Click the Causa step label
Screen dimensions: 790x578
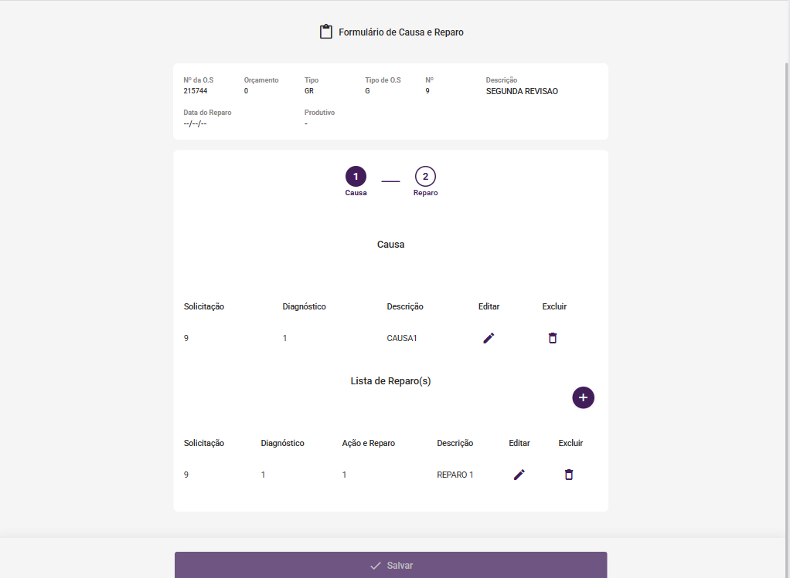pyautogui.click(x=356, y=193)
